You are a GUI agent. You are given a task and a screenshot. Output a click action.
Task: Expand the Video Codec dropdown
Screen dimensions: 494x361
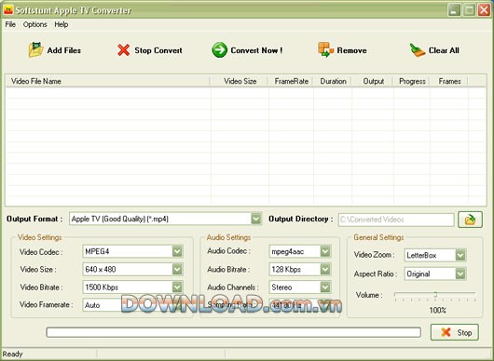(x=177, y=251)
